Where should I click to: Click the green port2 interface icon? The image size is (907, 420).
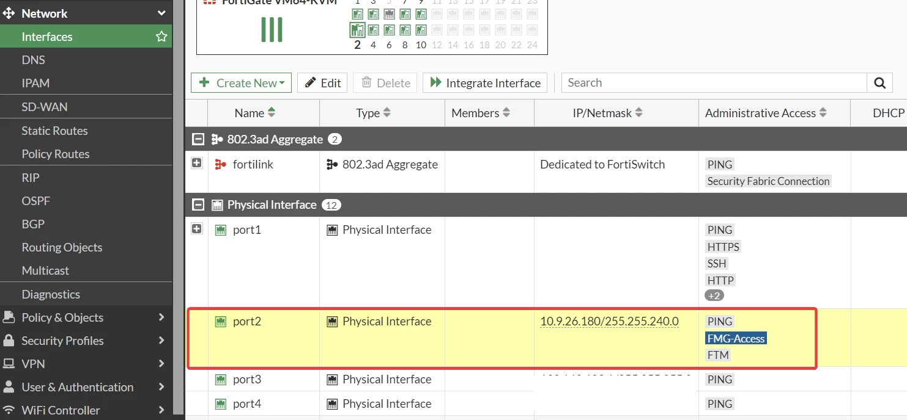[x=221, y=321]
